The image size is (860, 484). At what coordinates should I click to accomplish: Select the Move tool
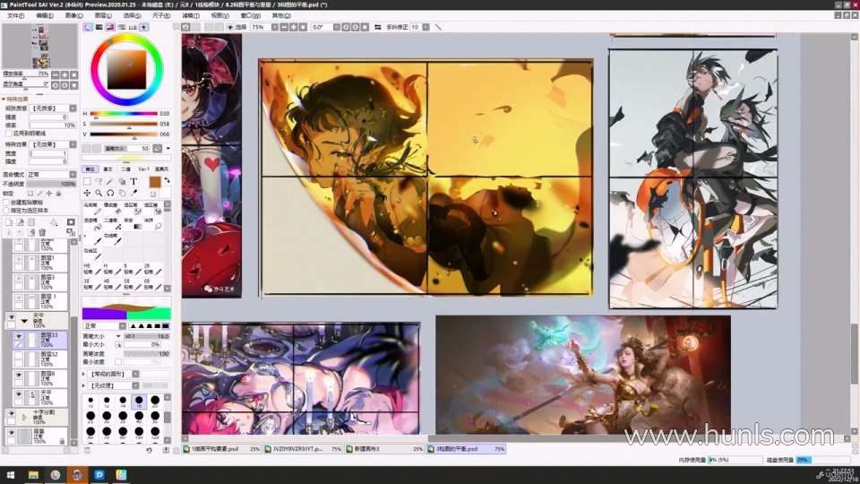pos(87,194)
